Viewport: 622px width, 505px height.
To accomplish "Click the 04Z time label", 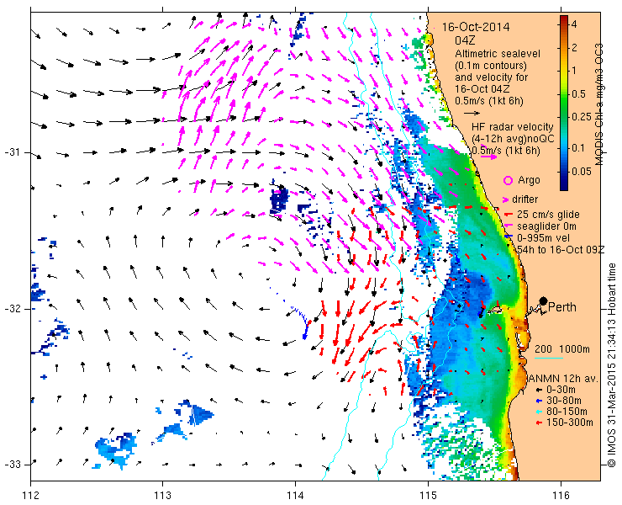I will (x=465, y=40).
